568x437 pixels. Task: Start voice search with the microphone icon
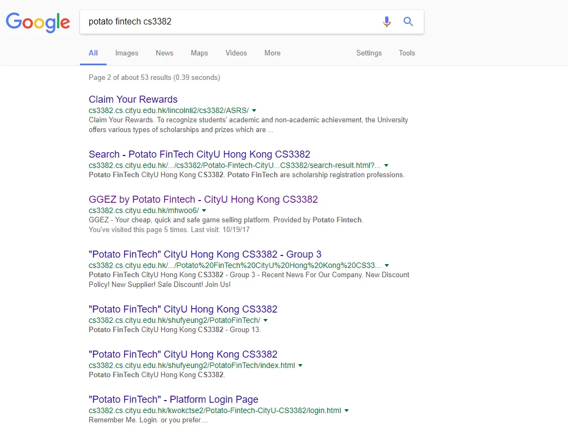386,22
